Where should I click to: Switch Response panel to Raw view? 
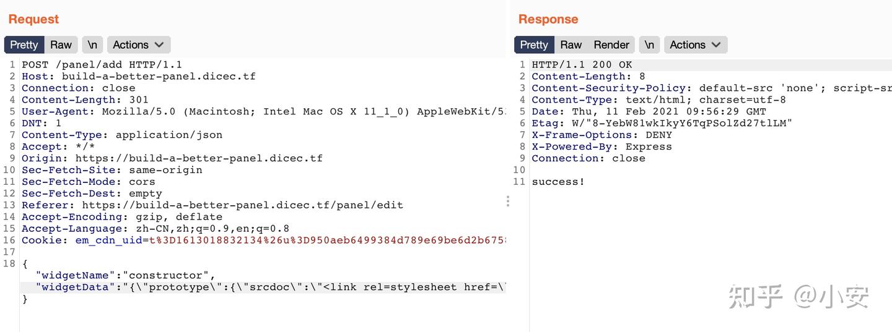(x=571, y=45)
